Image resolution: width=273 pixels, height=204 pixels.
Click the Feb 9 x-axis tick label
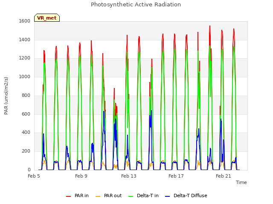(81, 176)
